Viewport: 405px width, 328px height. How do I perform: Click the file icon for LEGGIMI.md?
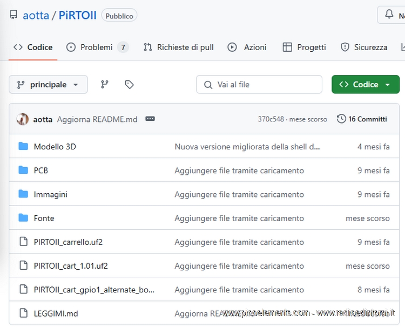tap(24, 313)
